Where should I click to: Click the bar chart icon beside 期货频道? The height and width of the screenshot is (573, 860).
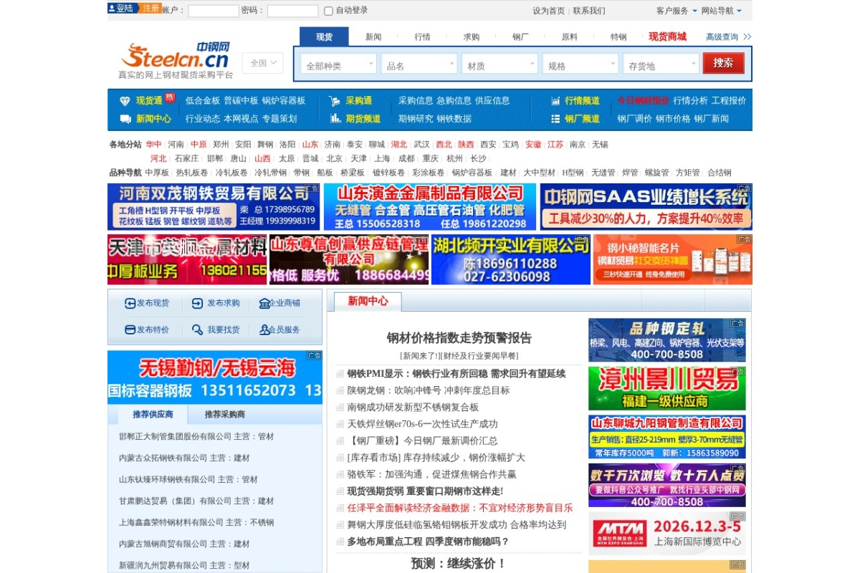(335, 119)
